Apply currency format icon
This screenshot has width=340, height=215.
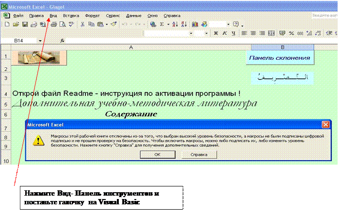pyautogui.click(x=282, y=33)
